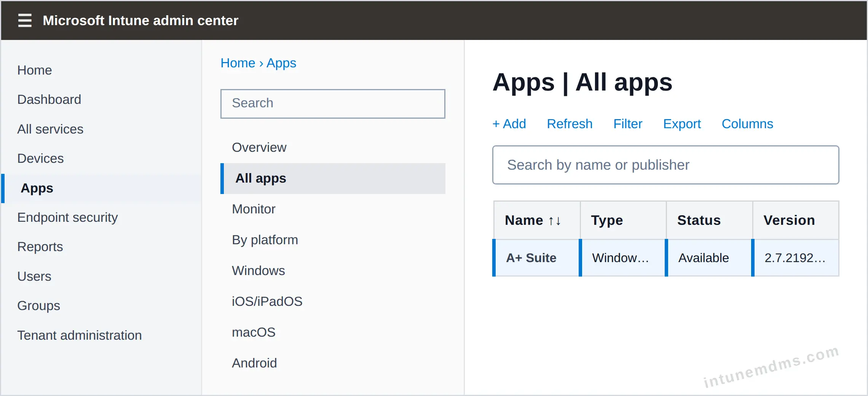Click Microsoft Intune admin center title

pos(140,20)
